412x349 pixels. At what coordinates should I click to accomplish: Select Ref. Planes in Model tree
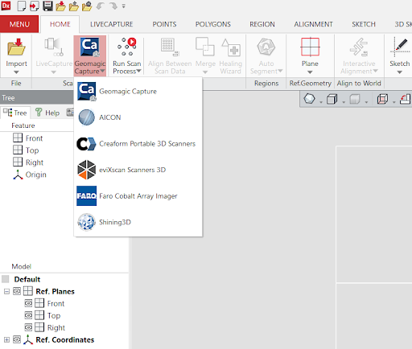[x=55, y=291]
